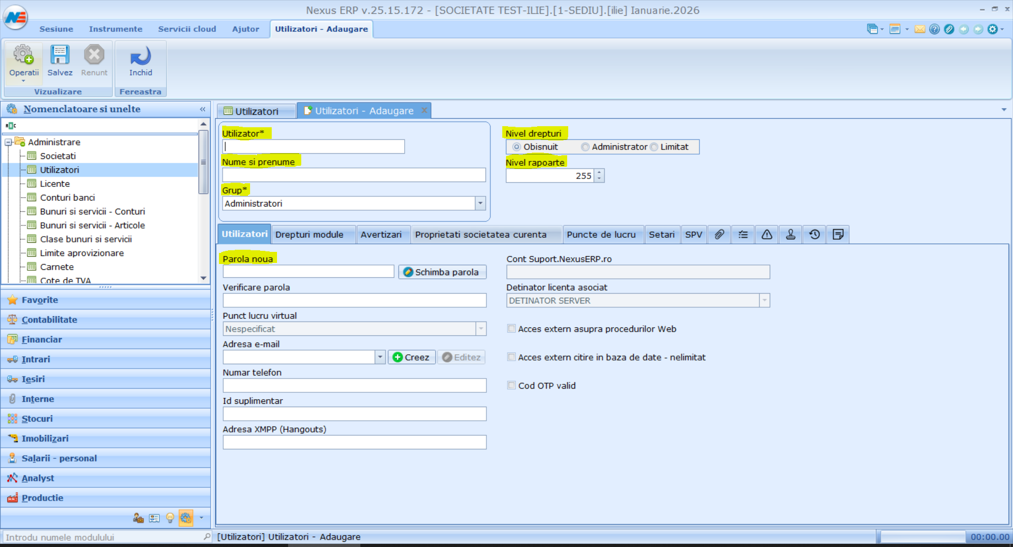
Task: Open the Instrumente menu
Action: pyautogui.click(x=116, y=29)
